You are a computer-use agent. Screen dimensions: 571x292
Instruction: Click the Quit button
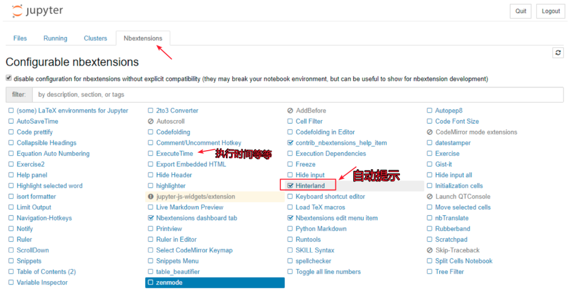[x=521, y=12]
